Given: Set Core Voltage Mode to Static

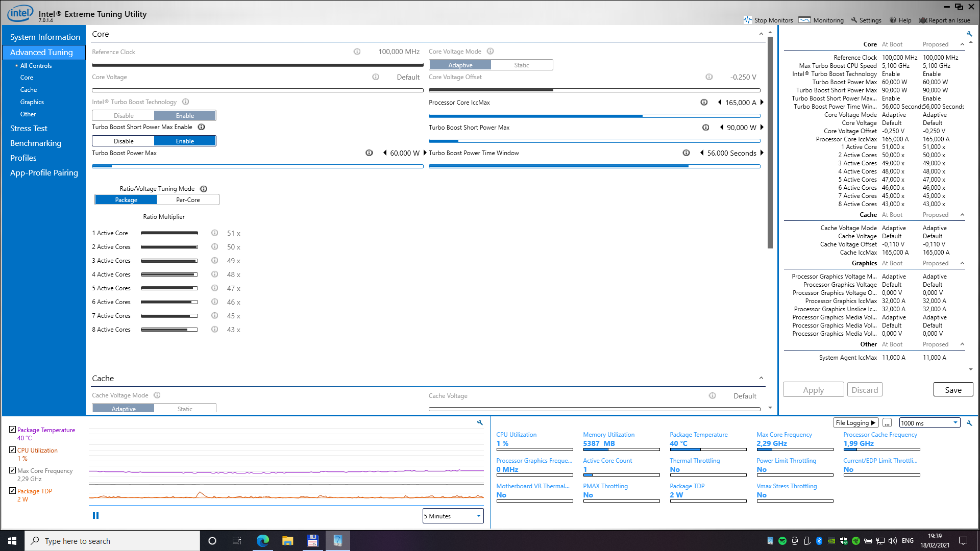Looking at the screenshot, I should (522, 65).
